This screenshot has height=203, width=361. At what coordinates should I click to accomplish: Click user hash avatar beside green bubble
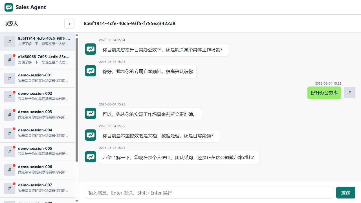click(350, 92)
